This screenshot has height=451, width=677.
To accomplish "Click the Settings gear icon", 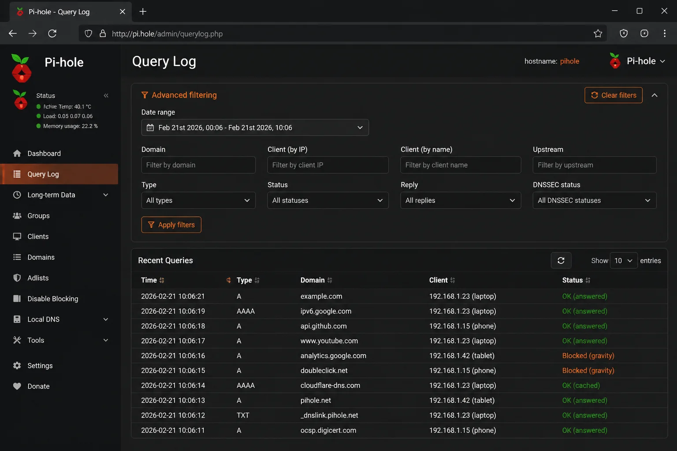I will (17, 366).
